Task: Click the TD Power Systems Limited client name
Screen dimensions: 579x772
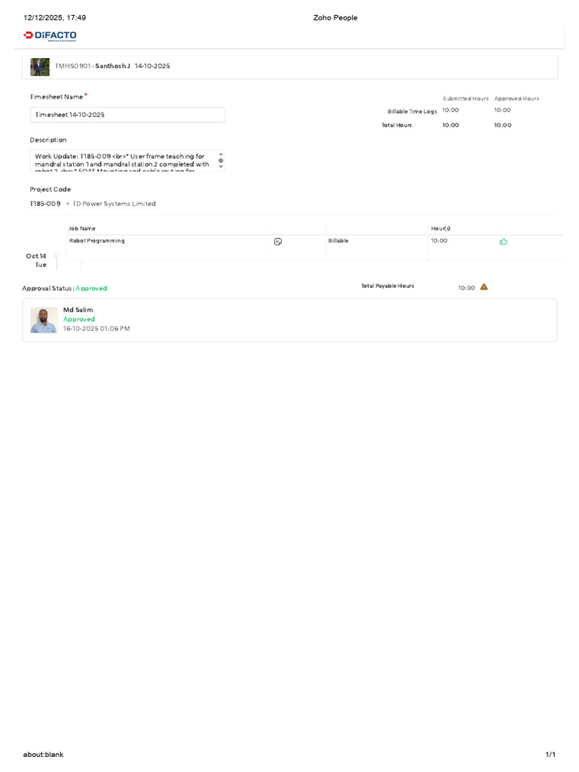Action: tap(114, 204)
